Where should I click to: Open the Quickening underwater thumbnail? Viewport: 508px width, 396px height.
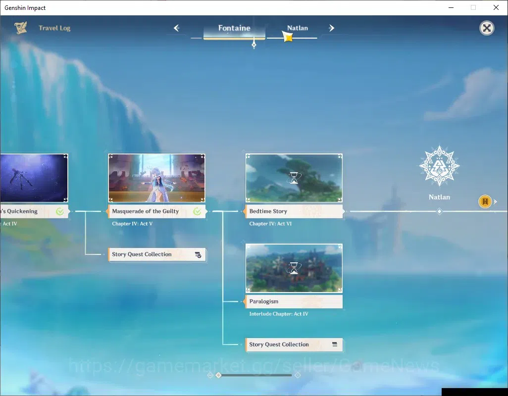pos(34,178)
